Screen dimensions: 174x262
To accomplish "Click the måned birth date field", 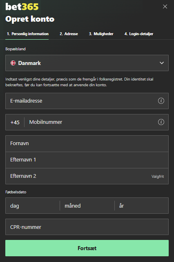I will [87, 206].
